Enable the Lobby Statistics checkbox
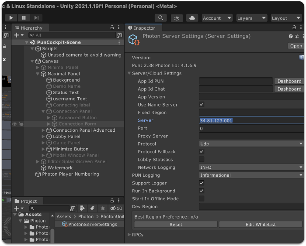This screenshot has height=246, width=306. click(202, 159)
